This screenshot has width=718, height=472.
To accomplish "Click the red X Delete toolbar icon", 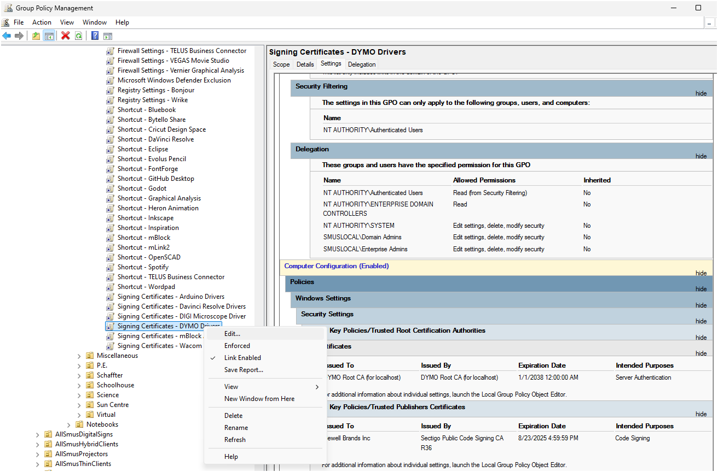I will [x=66, y=36].
